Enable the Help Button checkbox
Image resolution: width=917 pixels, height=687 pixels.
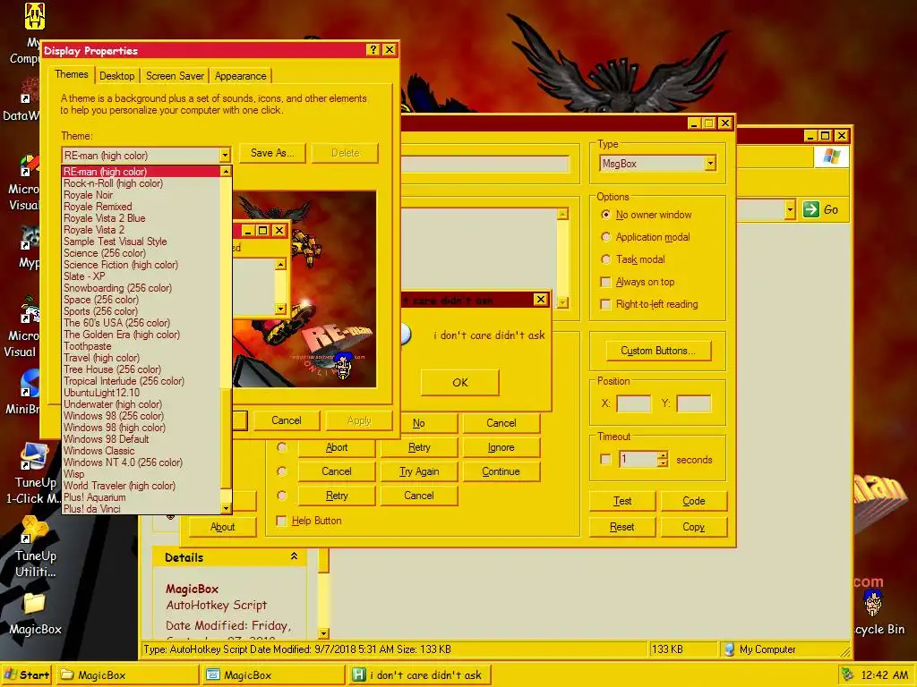pyautogui.click(x=281, y=522)
